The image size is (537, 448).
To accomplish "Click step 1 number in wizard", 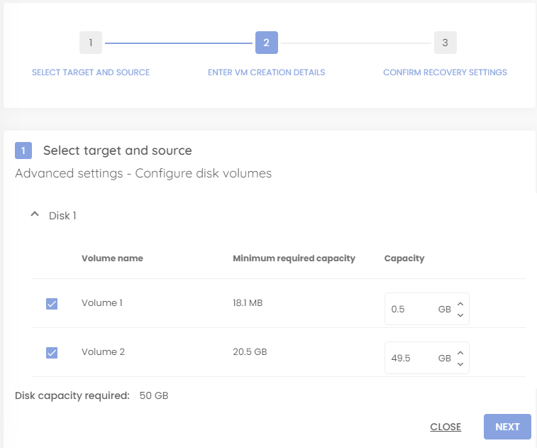I will [91, 43].
